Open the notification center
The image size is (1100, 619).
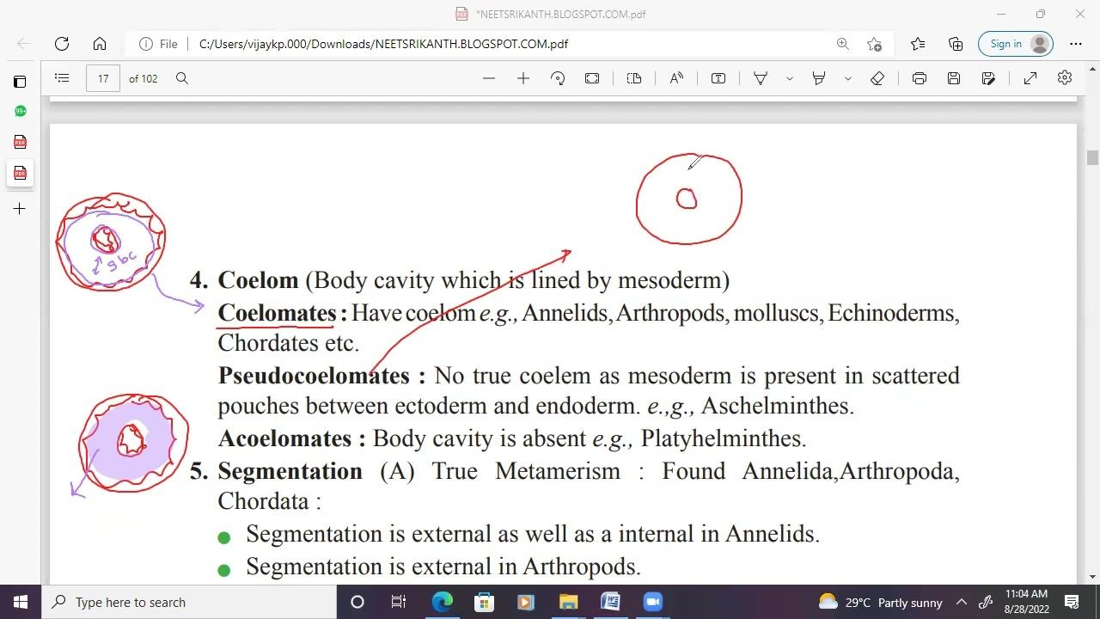tap(1072, 602)
